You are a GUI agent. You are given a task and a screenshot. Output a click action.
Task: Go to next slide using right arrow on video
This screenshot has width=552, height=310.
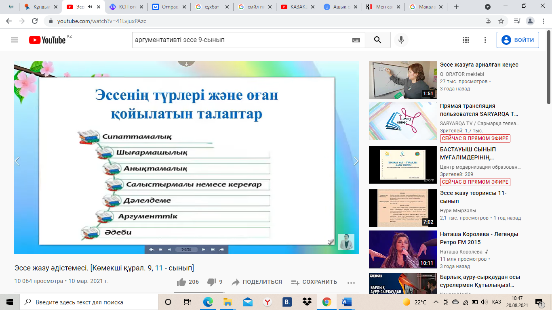pos(356,161)
